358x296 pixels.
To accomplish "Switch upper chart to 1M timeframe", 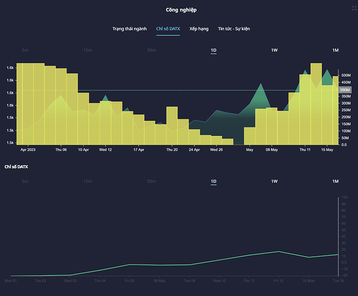I will coord(335,50).
